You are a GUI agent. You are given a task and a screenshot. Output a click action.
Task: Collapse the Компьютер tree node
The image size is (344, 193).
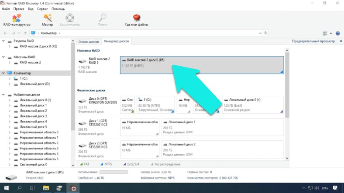coord(3,73)
